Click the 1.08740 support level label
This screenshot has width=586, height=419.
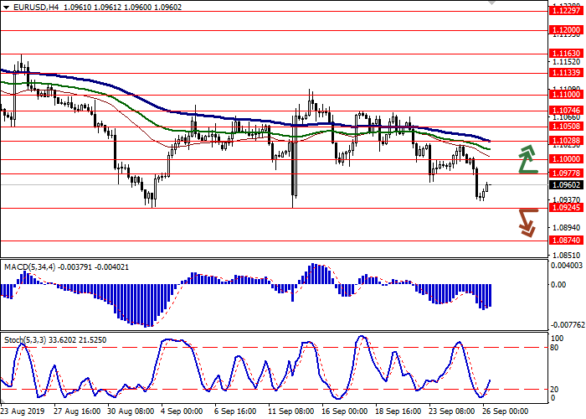click(565, 240)
